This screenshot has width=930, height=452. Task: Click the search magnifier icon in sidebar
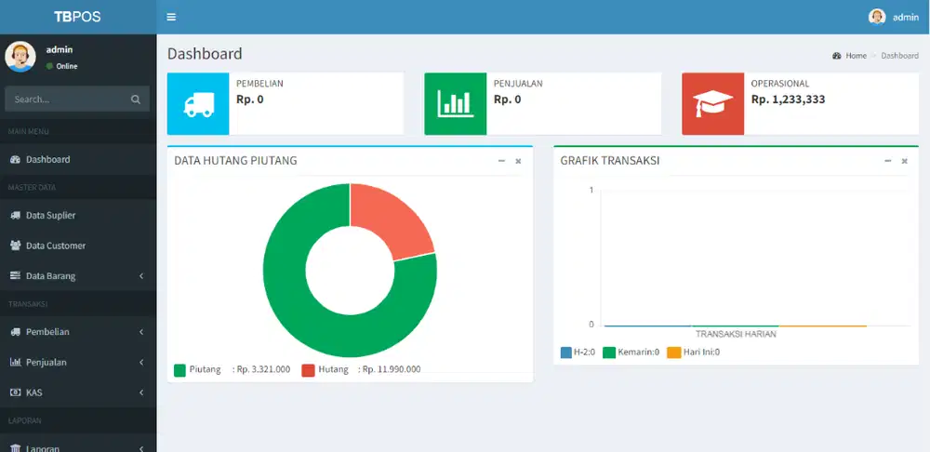tap(136, 100)
